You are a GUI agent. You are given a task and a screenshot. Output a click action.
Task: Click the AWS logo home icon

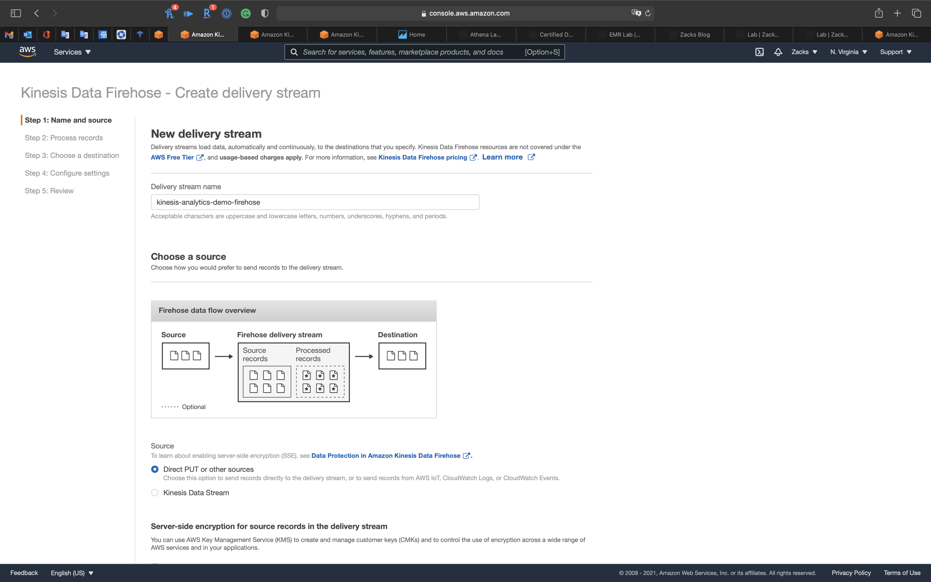pos(27,52)
